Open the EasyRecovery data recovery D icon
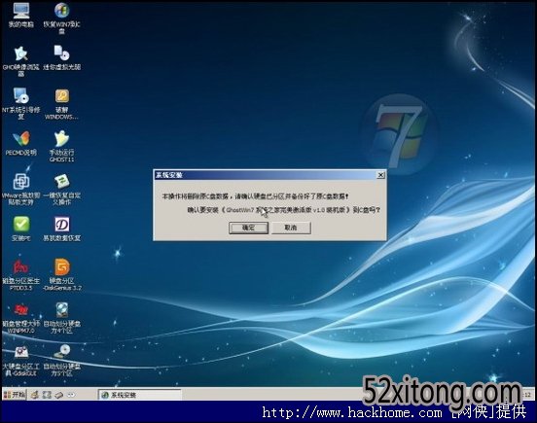 click(x=61, y=229)
